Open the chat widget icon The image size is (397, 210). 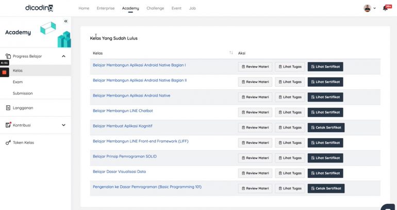coord(388,207)
